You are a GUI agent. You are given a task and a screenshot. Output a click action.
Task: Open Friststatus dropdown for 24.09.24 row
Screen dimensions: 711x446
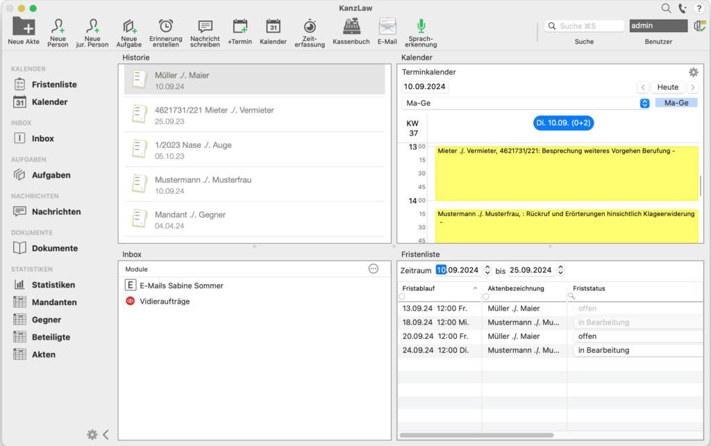coord(638,350)
